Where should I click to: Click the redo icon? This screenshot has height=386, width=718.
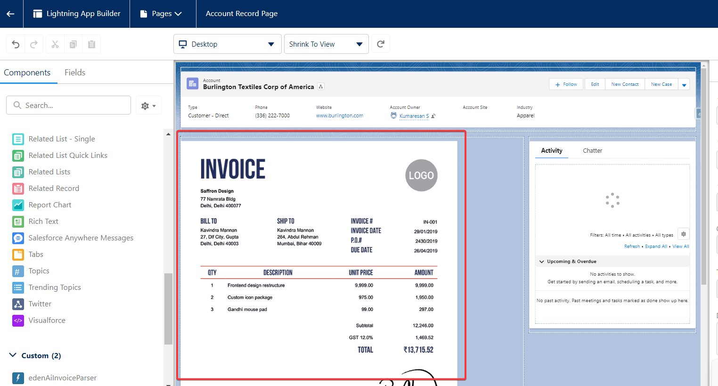34,44
